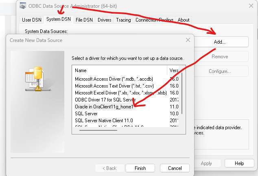Open the System DSN tab
258x176 pixels.
point(59,19)
